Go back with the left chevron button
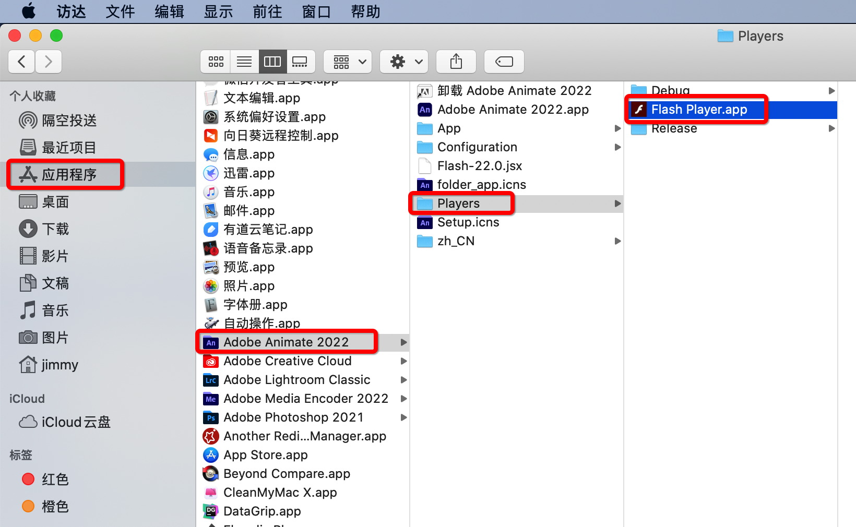 22,62
